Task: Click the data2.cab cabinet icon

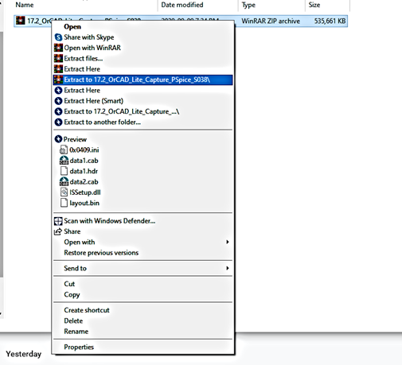Action: click(64, 182)
